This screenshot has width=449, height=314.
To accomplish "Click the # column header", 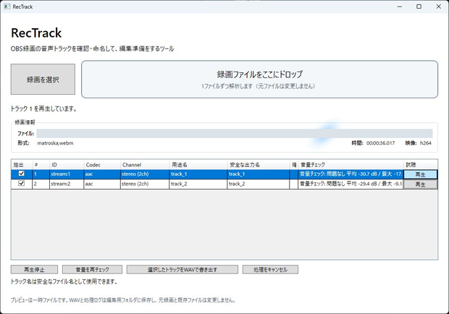I will 41,165.
